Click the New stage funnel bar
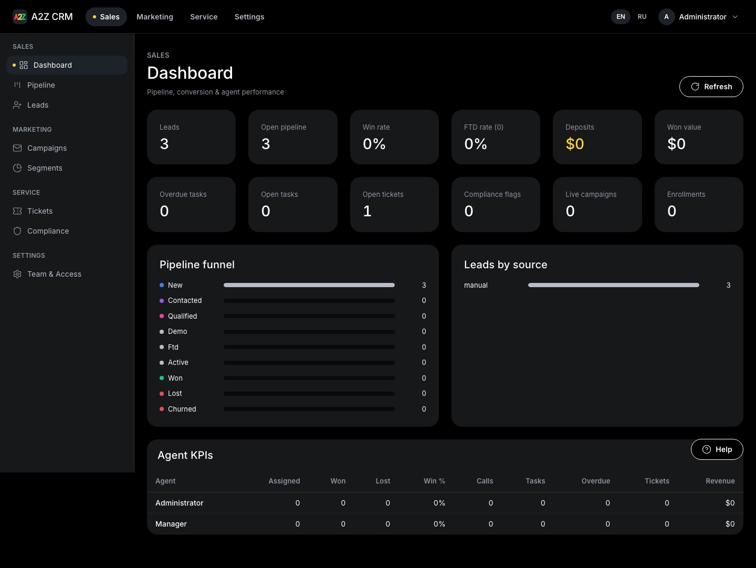 [309, 285]
